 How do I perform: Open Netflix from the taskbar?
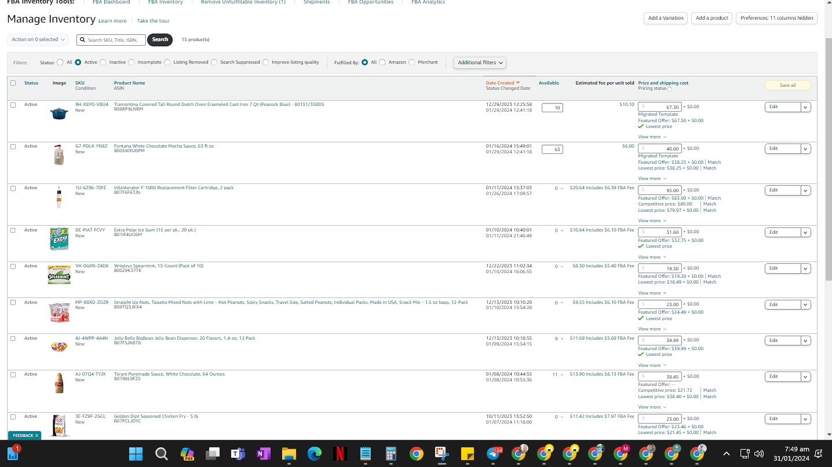tap(340, 454)
